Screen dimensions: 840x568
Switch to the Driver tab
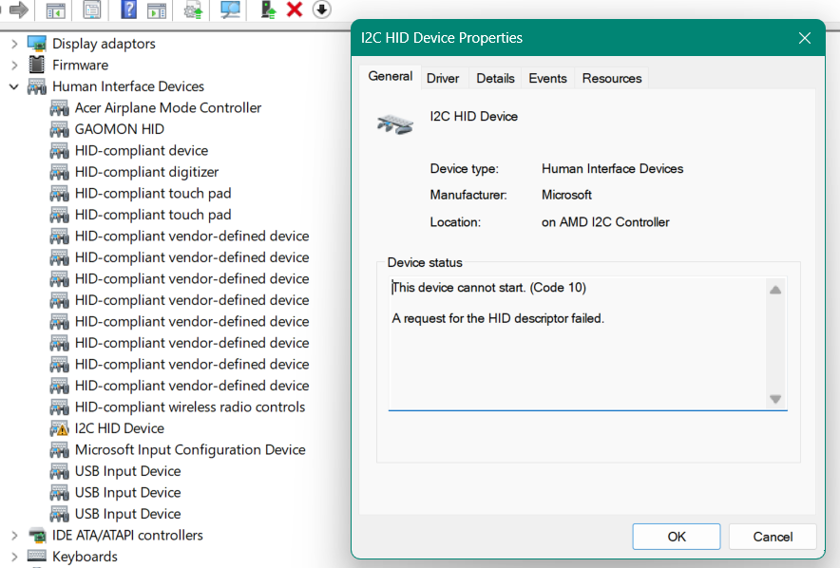443,78
